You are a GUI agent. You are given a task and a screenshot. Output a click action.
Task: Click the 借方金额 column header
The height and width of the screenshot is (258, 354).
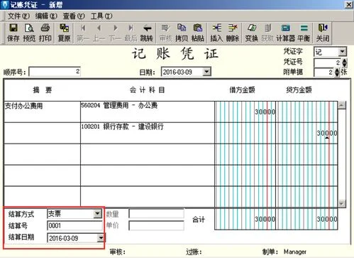pyautogui.click(x=242, y=90)
